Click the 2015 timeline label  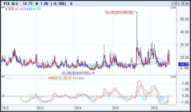[116, 108]
